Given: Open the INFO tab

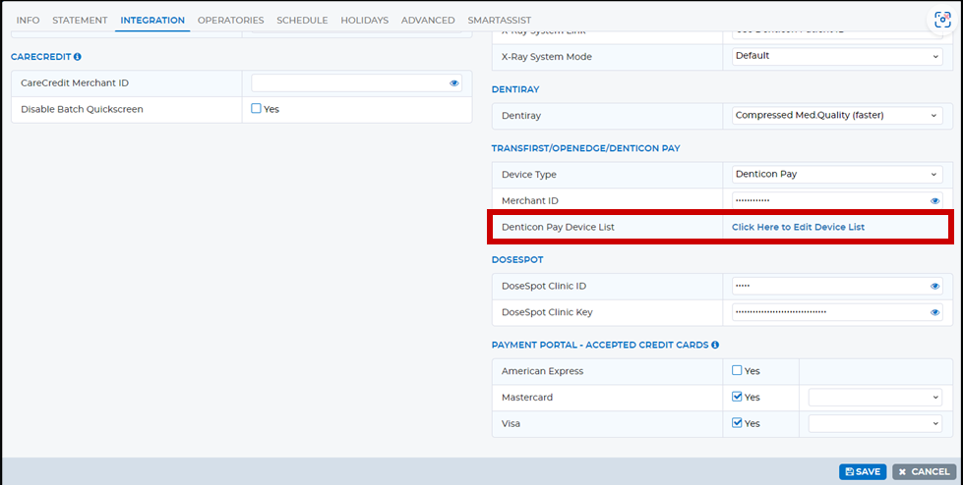Looking at the screenshot, I should [x=28, y=21].
